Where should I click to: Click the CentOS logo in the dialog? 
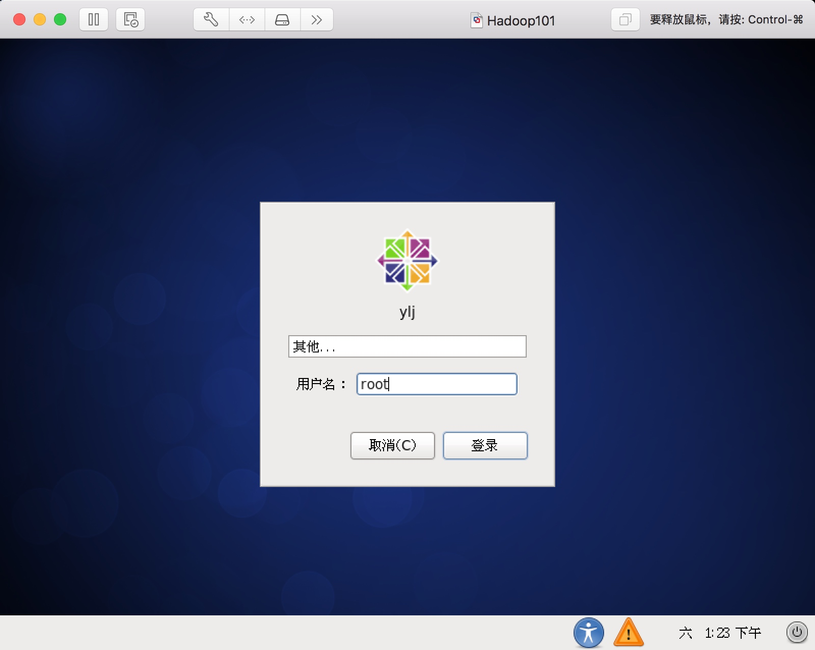pos(407,260)
